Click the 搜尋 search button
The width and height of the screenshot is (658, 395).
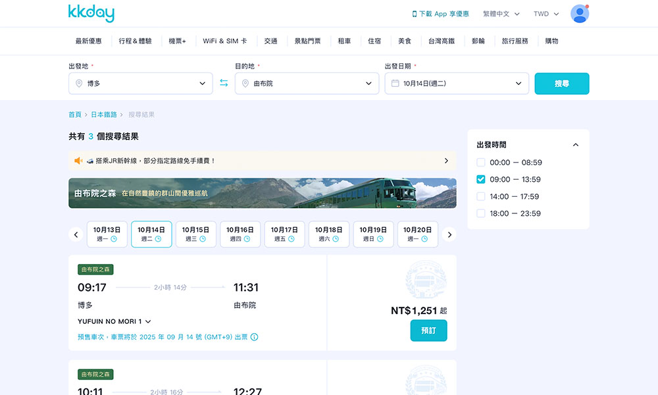562,84
